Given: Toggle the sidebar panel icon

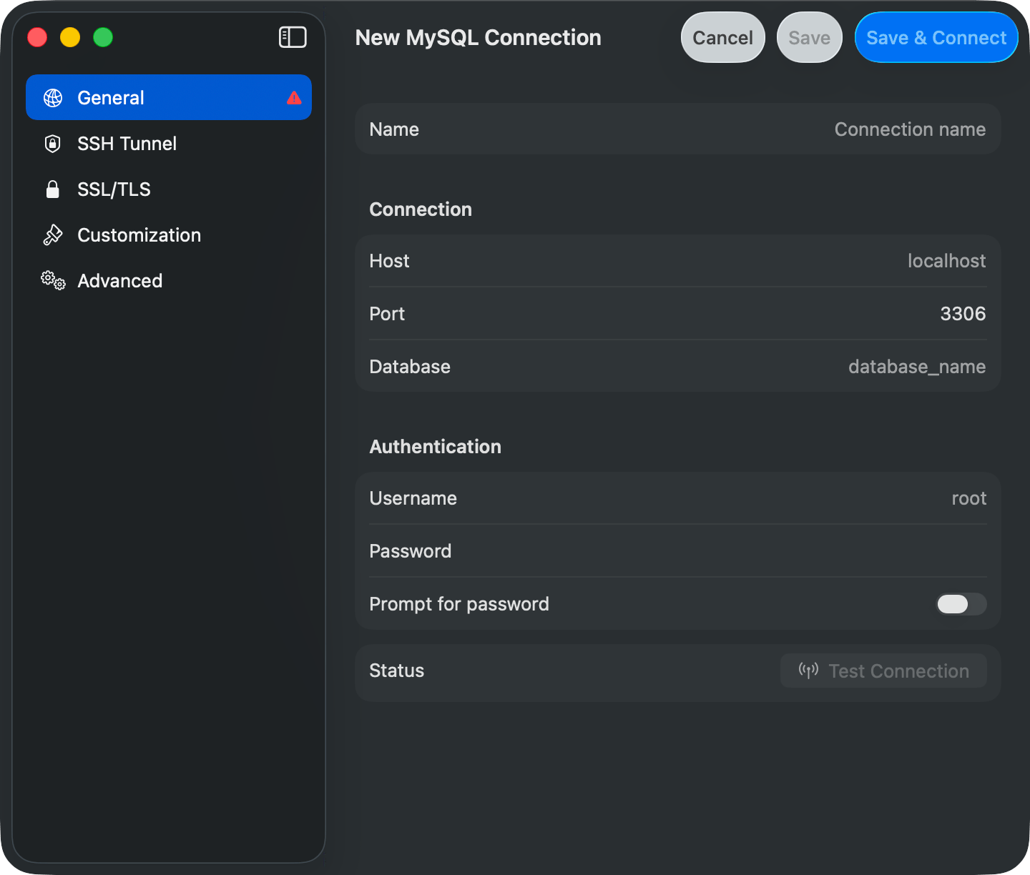Looking at the screenshot, I should (x=293, y=37).
